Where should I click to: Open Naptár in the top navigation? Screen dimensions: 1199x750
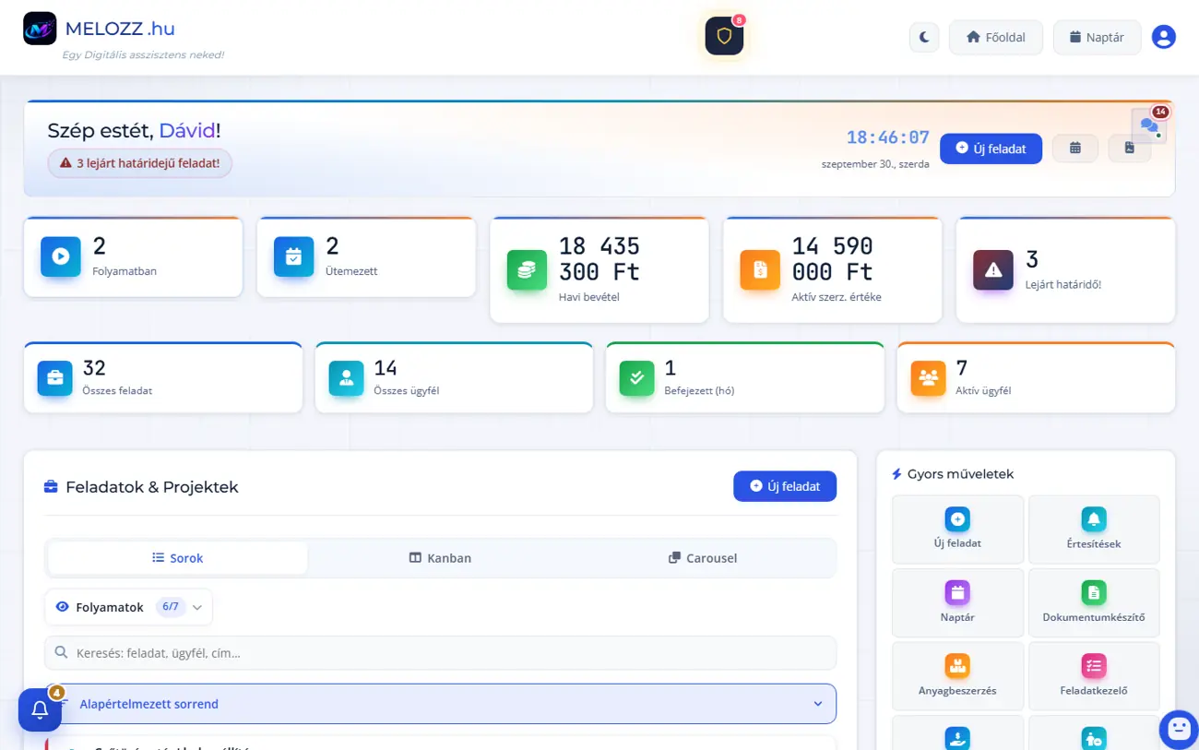click(1098, 38)
